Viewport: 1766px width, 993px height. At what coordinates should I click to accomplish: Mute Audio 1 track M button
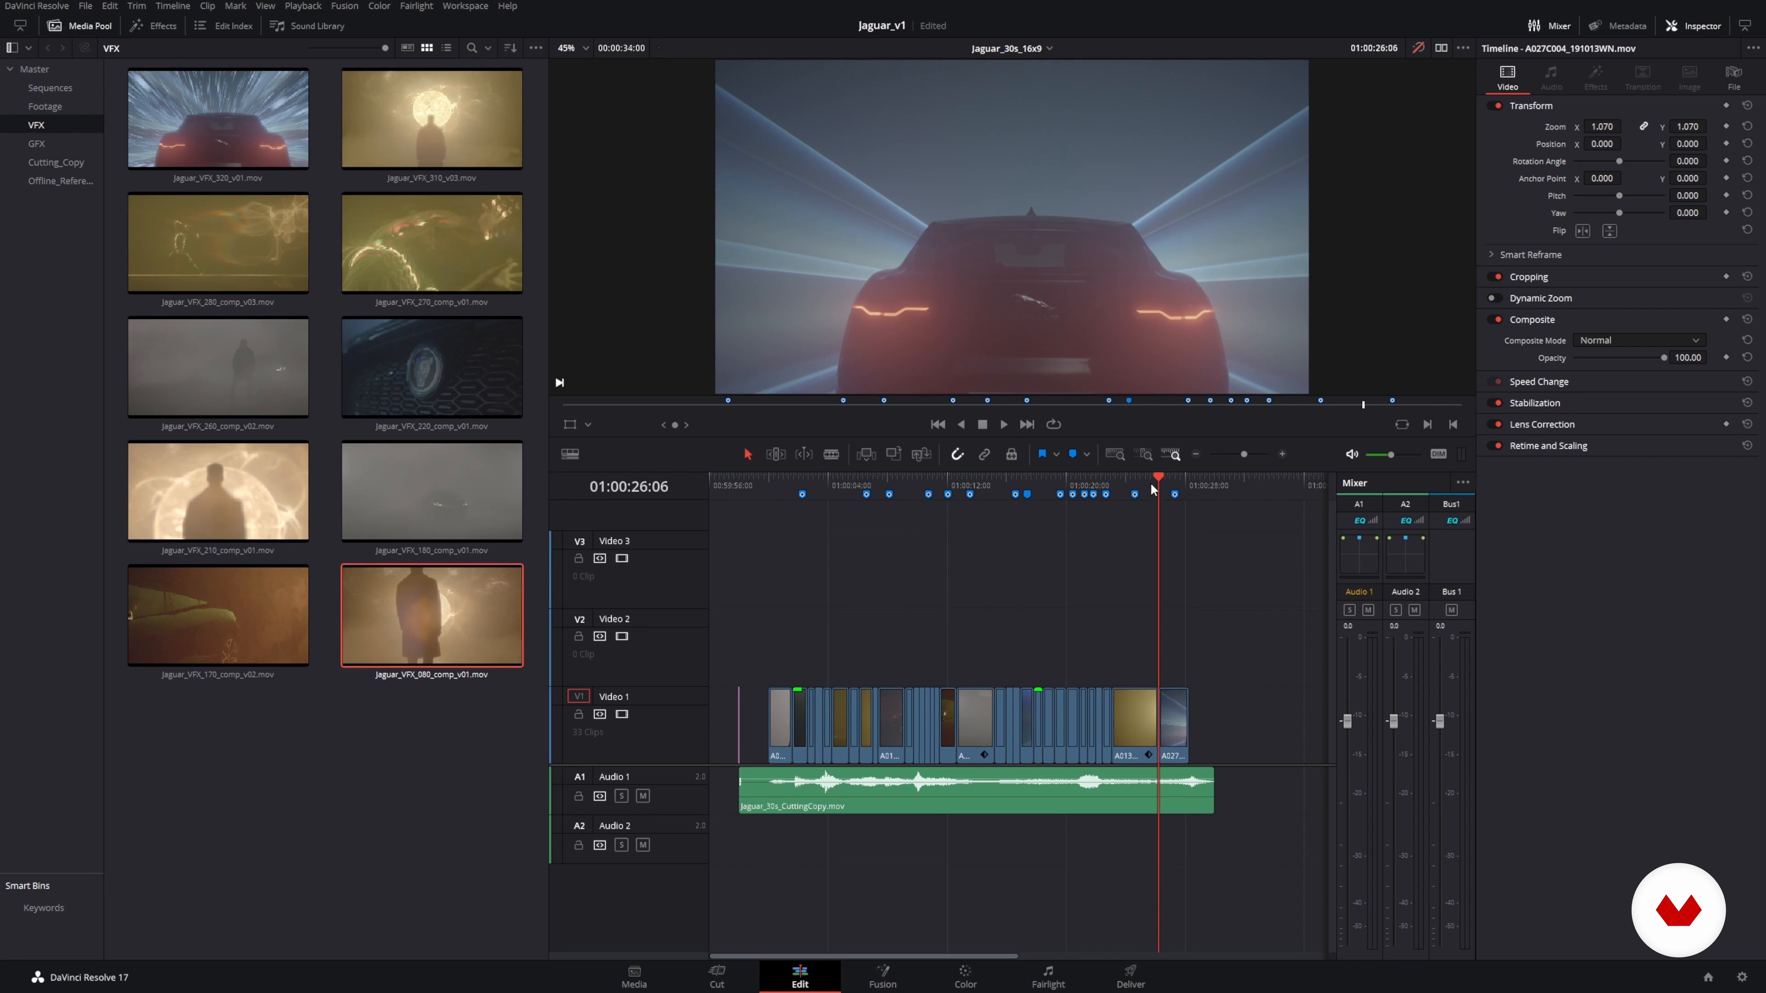point(642,796)
